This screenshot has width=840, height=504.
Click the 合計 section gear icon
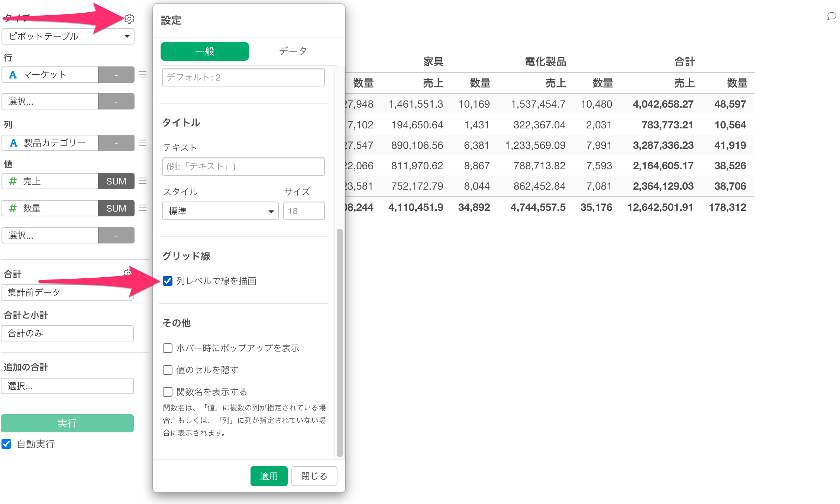(127, 273)
